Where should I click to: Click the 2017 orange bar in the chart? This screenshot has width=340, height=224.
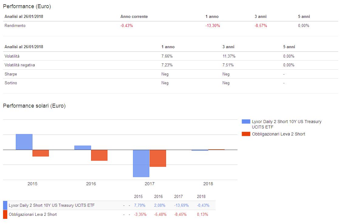[x=158, y=158]
